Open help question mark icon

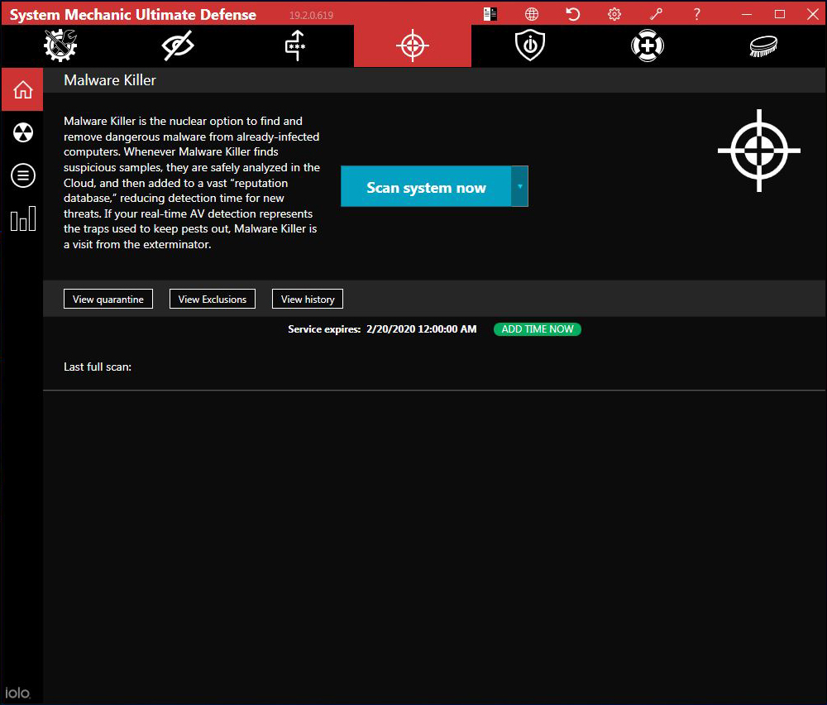(x=696, y=14)
